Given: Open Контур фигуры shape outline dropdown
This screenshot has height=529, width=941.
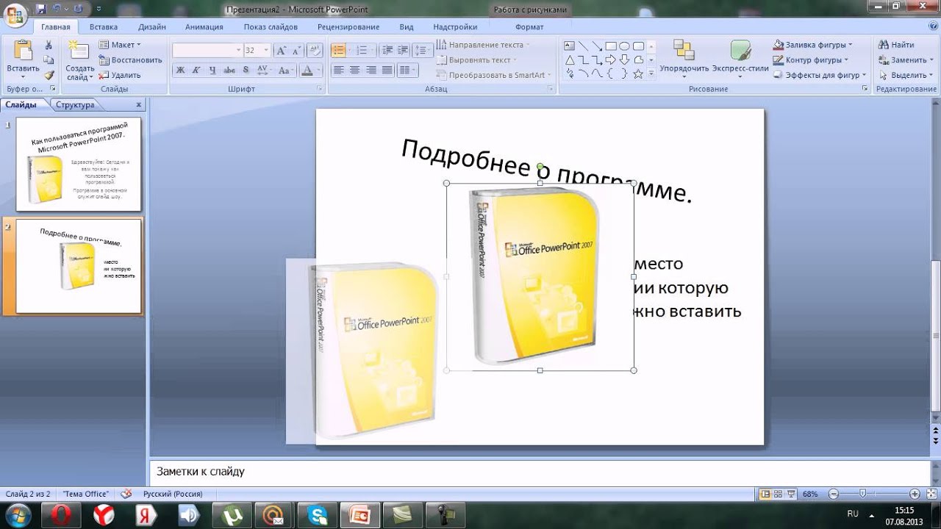Looking at the screenshot, I should (x=811, y=60).
